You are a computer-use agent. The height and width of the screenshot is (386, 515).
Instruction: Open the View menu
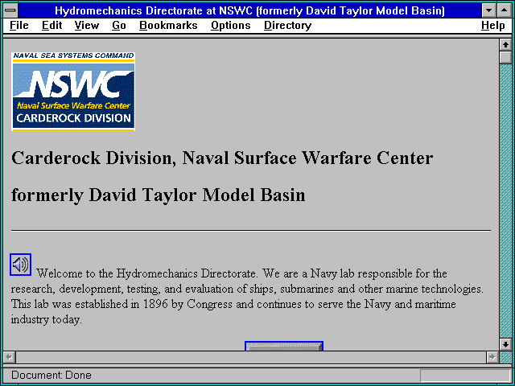[x=86, y=26]
